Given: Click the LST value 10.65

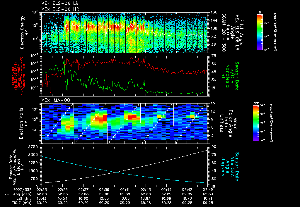Looking at the screenshot, I should (x=125, y=199).
